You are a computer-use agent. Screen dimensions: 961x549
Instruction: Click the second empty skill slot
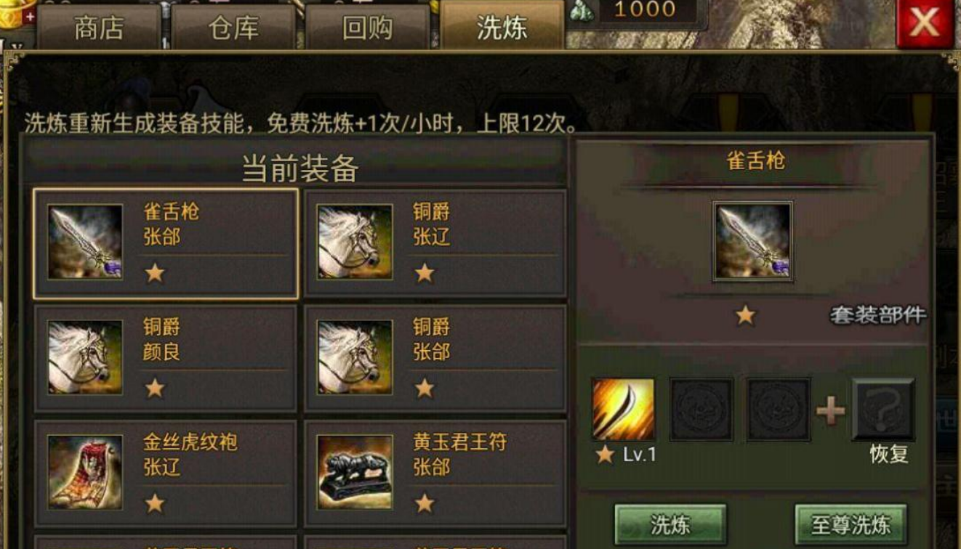(x=701, y=410)
